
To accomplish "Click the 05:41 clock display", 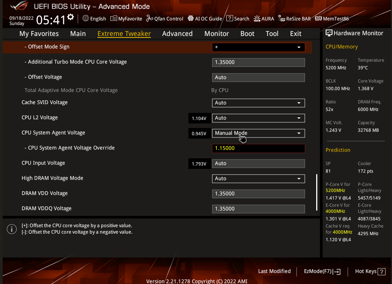I will tap(51, 20).
